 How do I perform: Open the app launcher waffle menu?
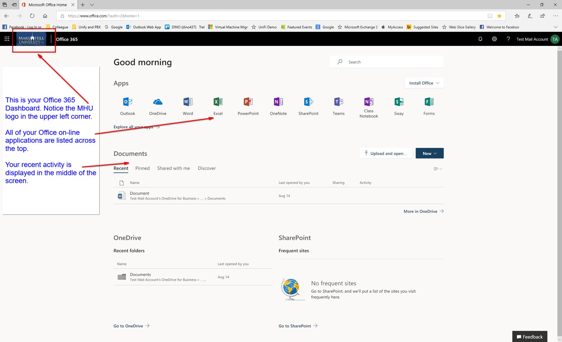(6, 39)
